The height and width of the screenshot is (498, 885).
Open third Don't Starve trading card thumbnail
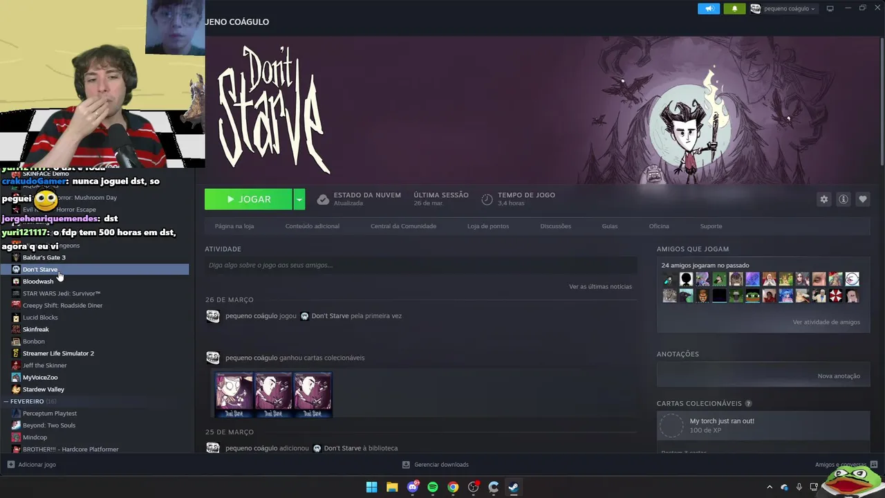[313, 394]
